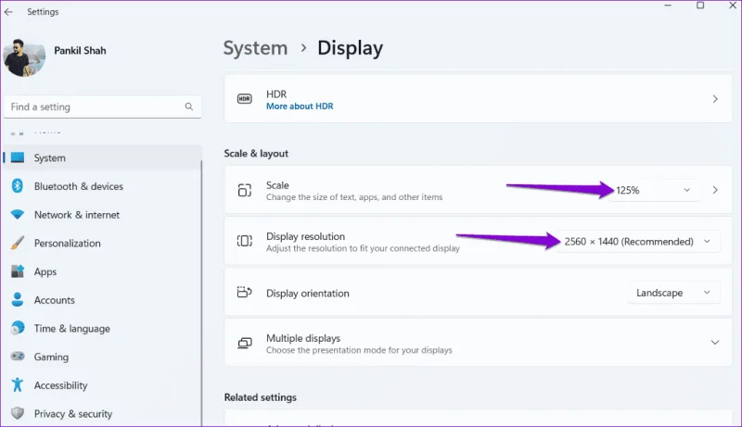This screenshot has width=742, height=427.
Task: Click the Apps icon in sidebar
Action: pos(18,271)
